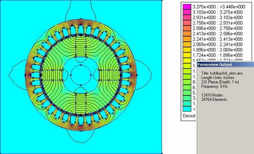
Task: Click the 2-D Planar depth line
Action: pos(220,82)
